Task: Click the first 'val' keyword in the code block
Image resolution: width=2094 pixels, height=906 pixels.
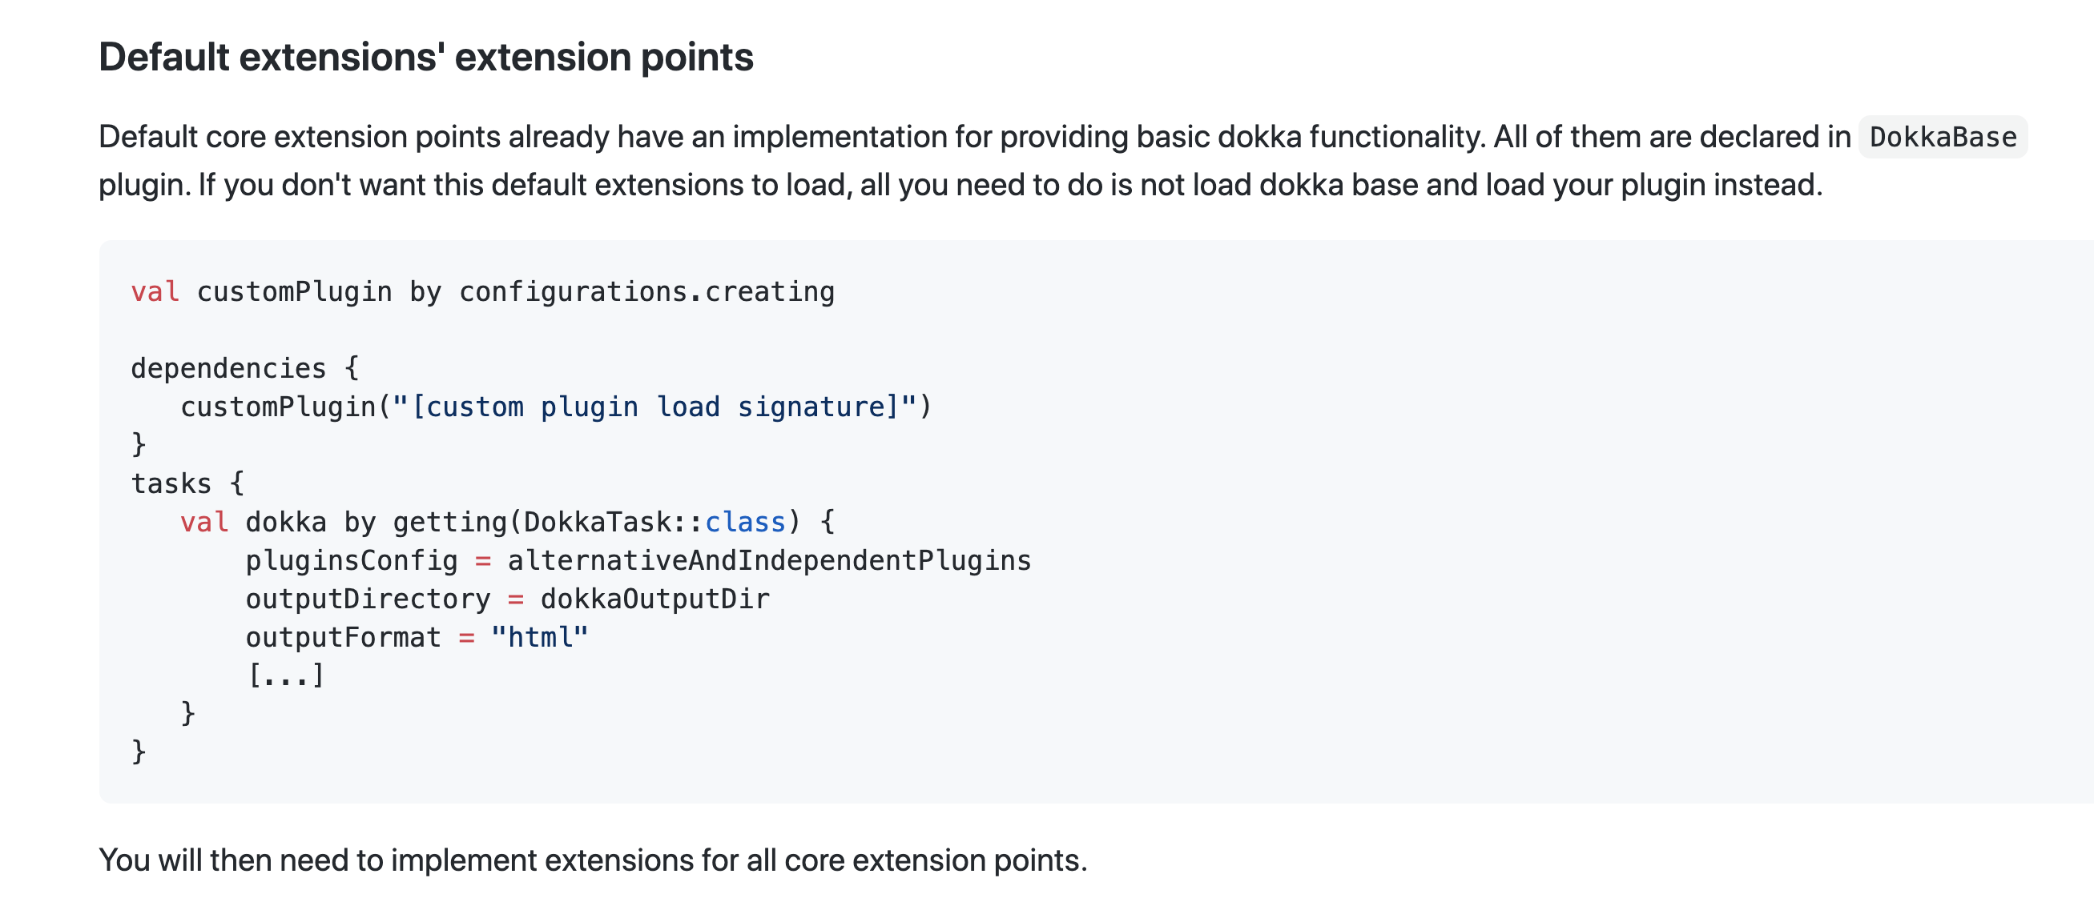Action: point(155,291)
